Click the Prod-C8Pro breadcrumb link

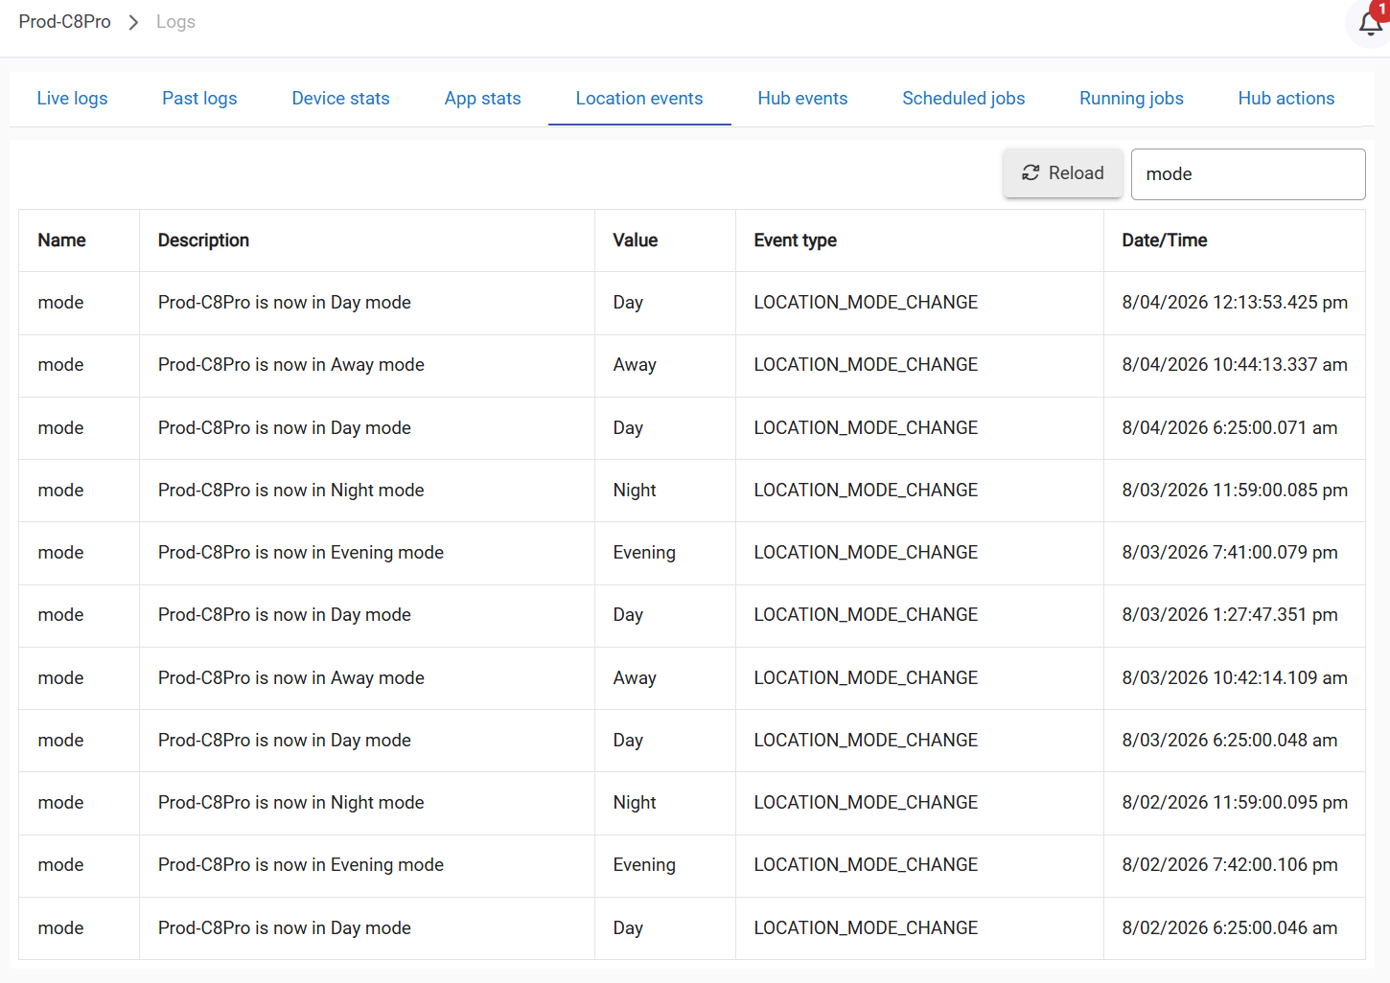[x=65, y=21]
